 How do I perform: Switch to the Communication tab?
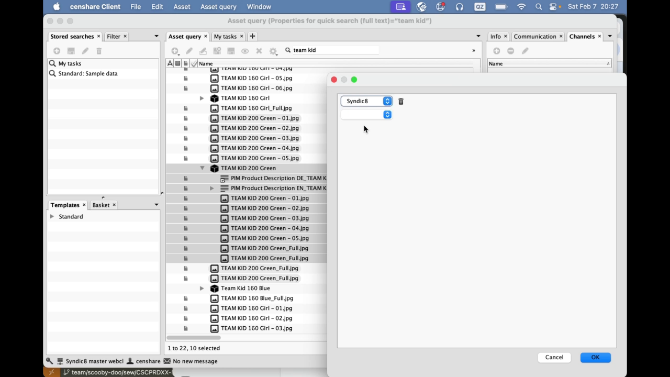(534, 37)
